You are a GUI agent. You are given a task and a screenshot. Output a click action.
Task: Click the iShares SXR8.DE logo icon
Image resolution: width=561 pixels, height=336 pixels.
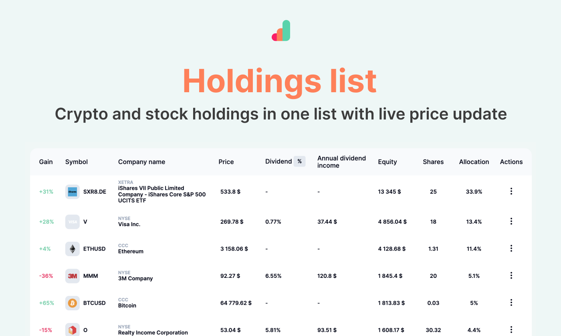click(x=73, y=192)
